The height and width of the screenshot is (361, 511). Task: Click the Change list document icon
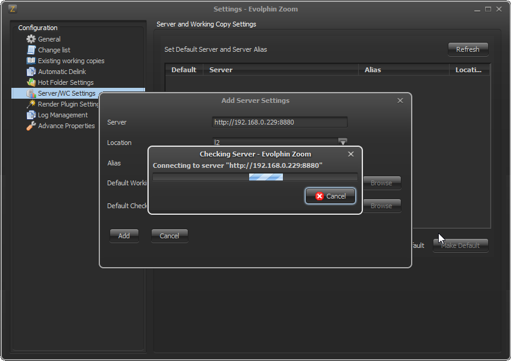tap(31, 50)
